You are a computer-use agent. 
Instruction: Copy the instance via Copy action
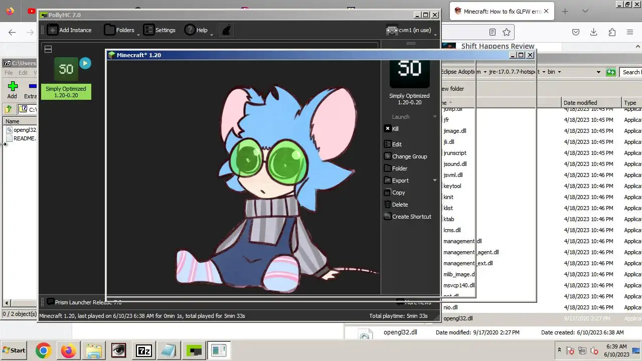coord(395,193)
